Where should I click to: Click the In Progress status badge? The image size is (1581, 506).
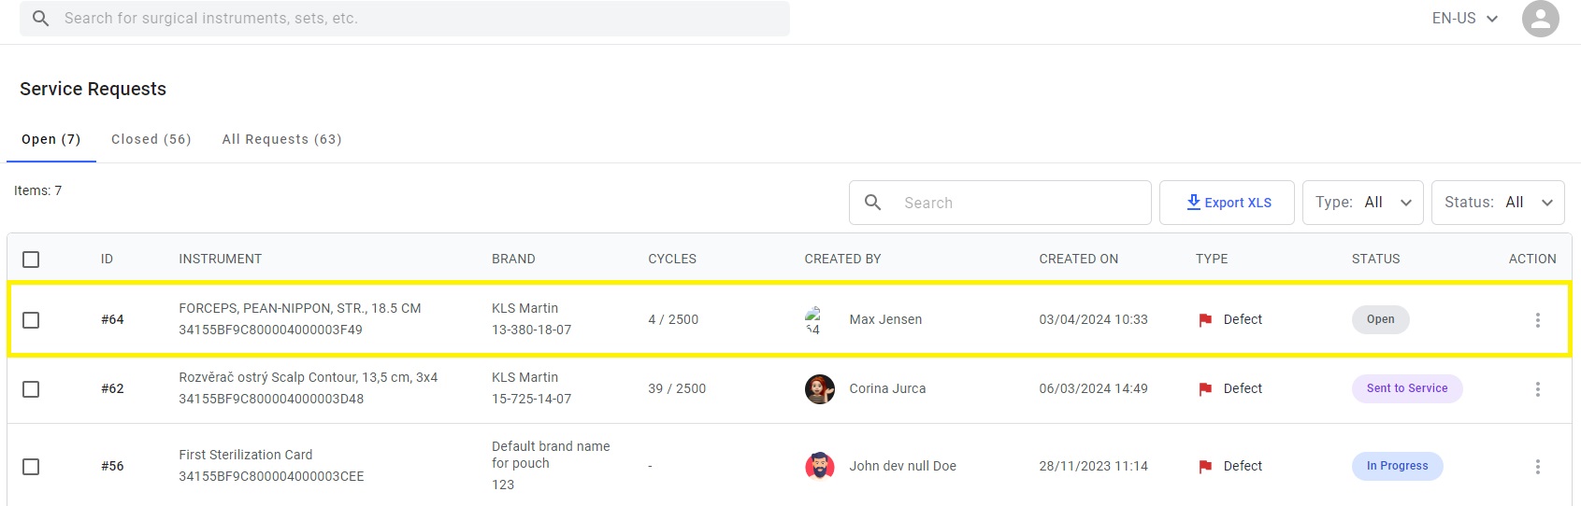pos(1397,466)
